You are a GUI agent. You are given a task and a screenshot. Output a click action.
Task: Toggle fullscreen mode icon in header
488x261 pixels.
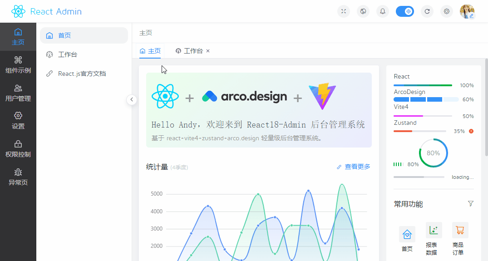(344, 11)
